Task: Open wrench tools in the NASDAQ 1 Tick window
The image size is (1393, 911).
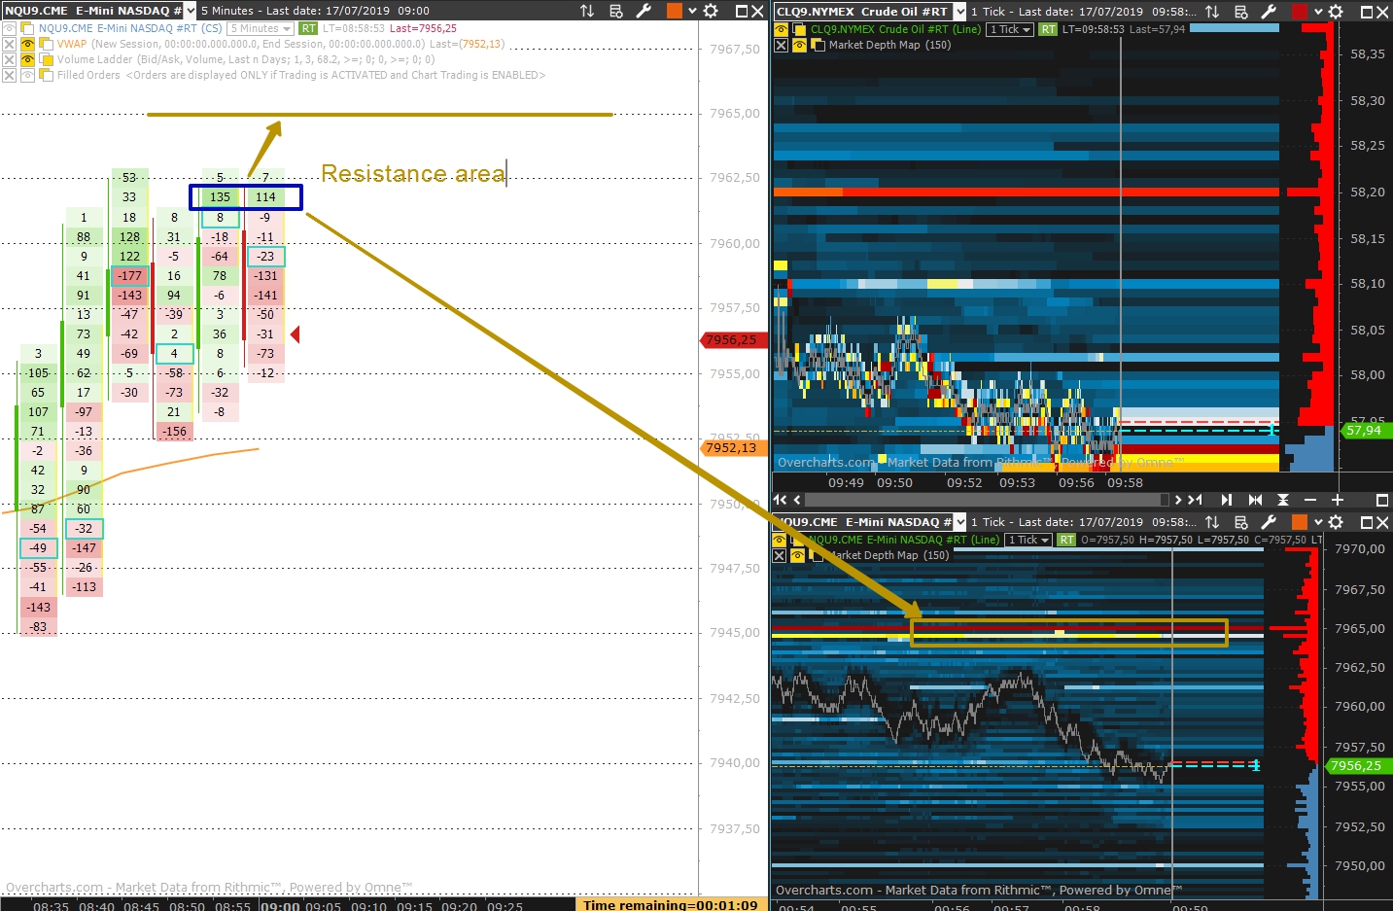Action: pyautogui.click(x=1269, y=522)
